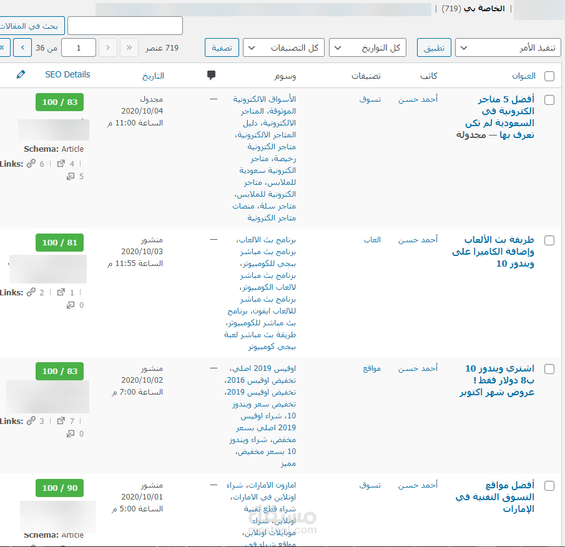Click the posts search input field
Image resolution: width=565 pixels, height=547 pixels.
[x=125, y=26]
